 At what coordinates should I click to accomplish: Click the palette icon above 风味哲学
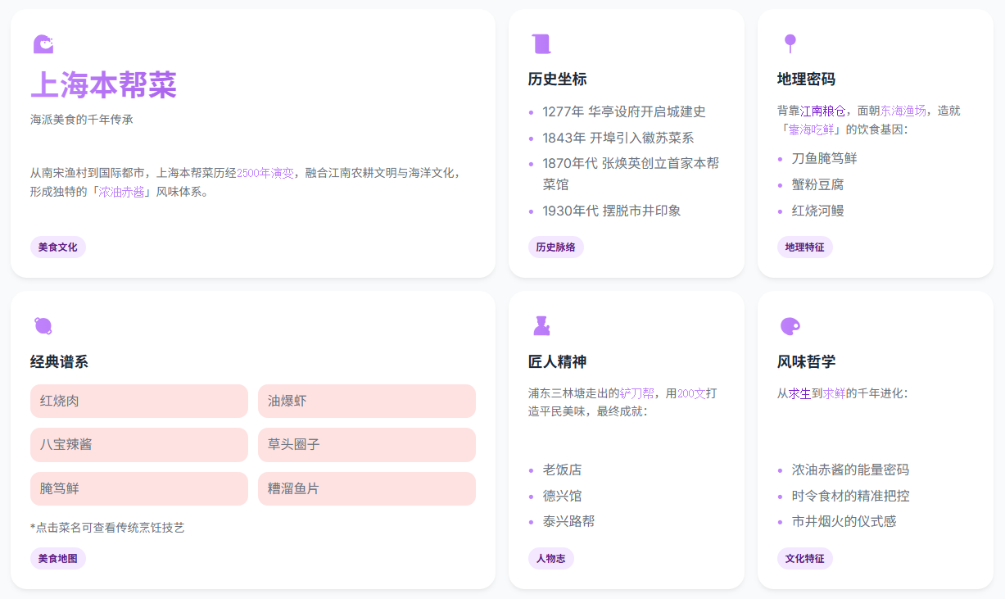tap(790, 326)
